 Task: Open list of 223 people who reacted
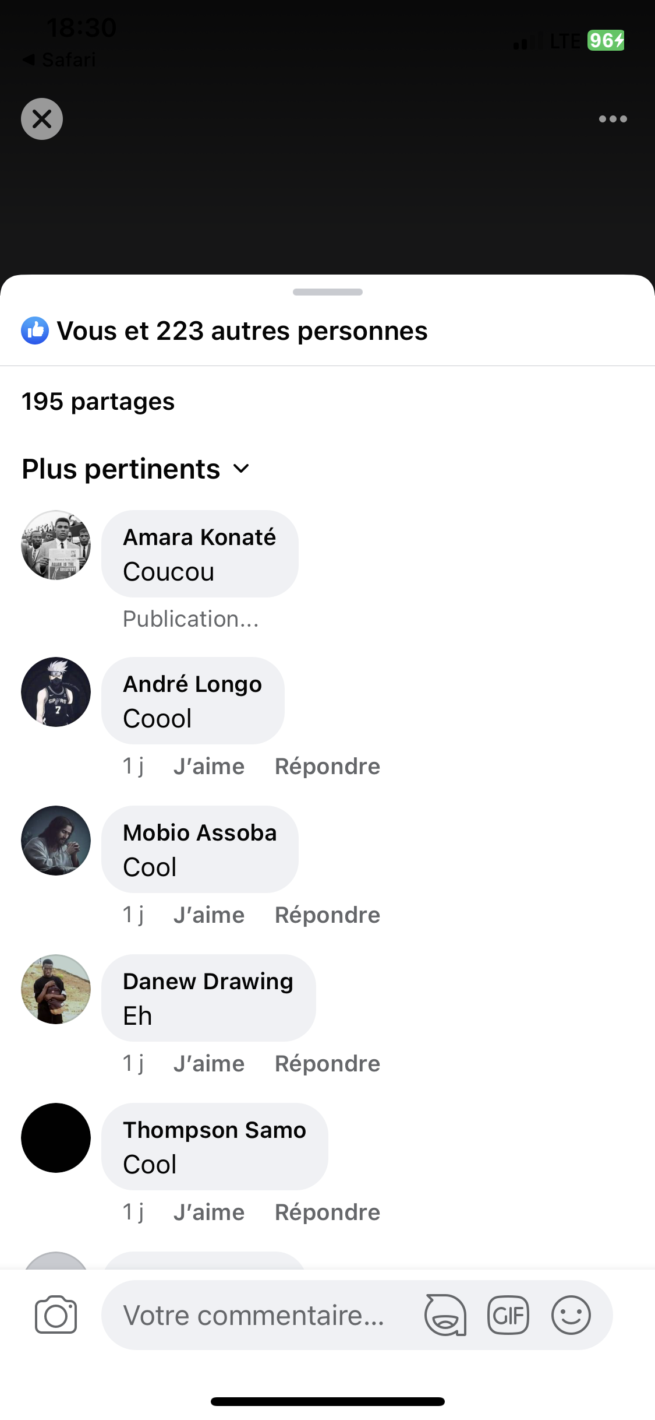coord(242,331)
